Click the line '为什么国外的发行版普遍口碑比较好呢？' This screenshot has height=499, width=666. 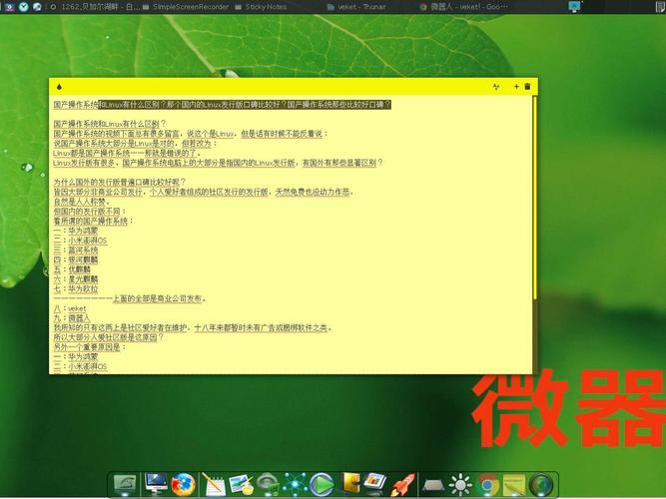pyautogui.click(x=120, y=182)
